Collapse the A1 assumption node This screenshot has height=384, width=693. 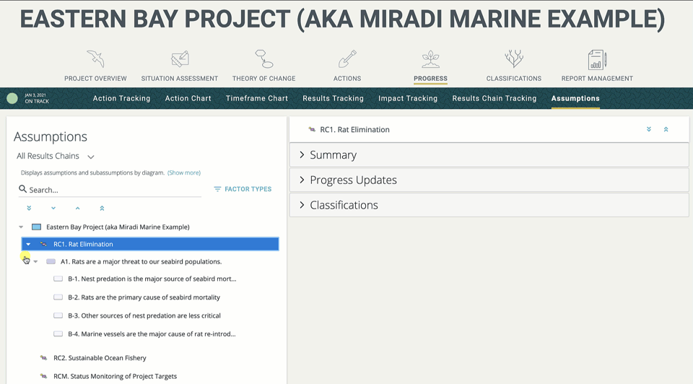tap(36, 261)
